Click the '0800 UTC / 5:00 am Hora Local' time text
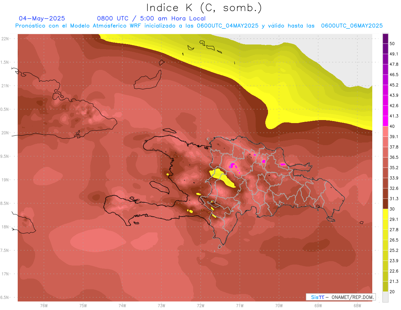 tap(151, 18)
